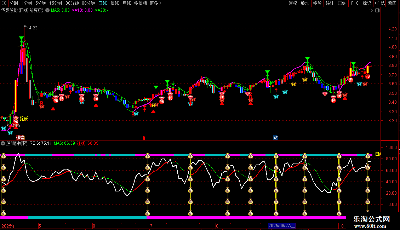Viewport: 400px width, 230px height.
Task: Select the 5分钟 period tab
Action: (x=41, y=3)
